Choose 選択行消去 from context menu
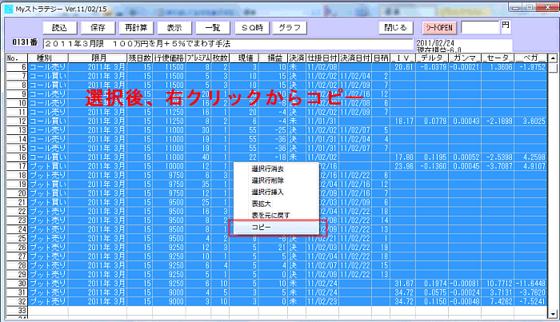This screenshot has width=560, height=322. pos(267,169)
